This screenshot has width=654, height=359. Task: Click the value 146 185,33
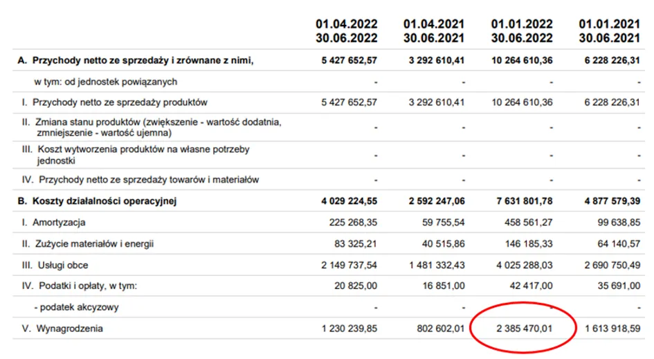529,243
